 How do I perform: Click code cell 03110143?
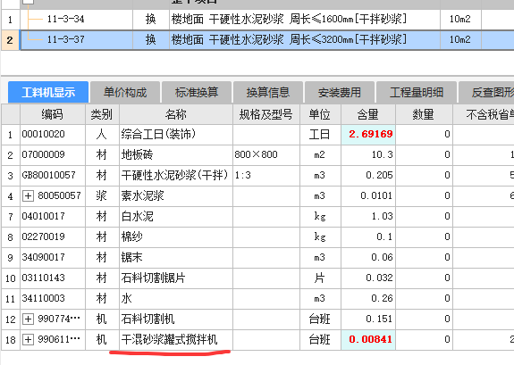click(x=53, y=278)
